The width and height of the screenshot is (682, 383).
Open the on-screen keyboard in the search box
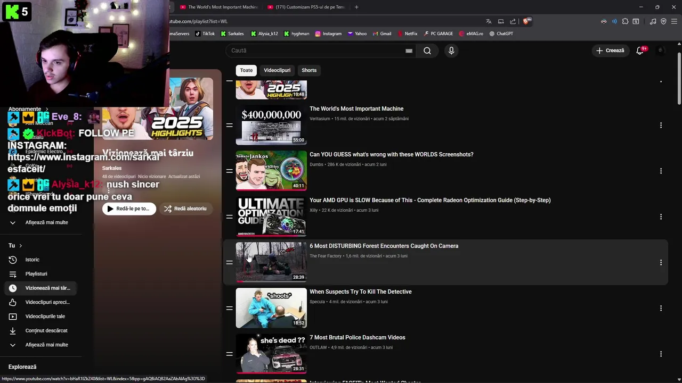[x=409, y=51]
